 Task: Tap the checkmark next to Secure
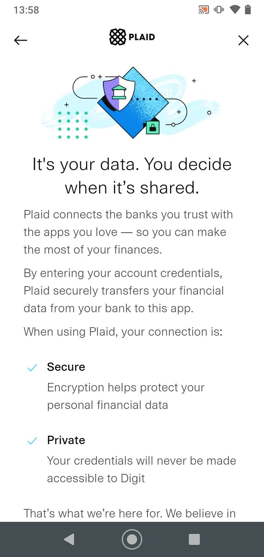(x=32, y=368)
